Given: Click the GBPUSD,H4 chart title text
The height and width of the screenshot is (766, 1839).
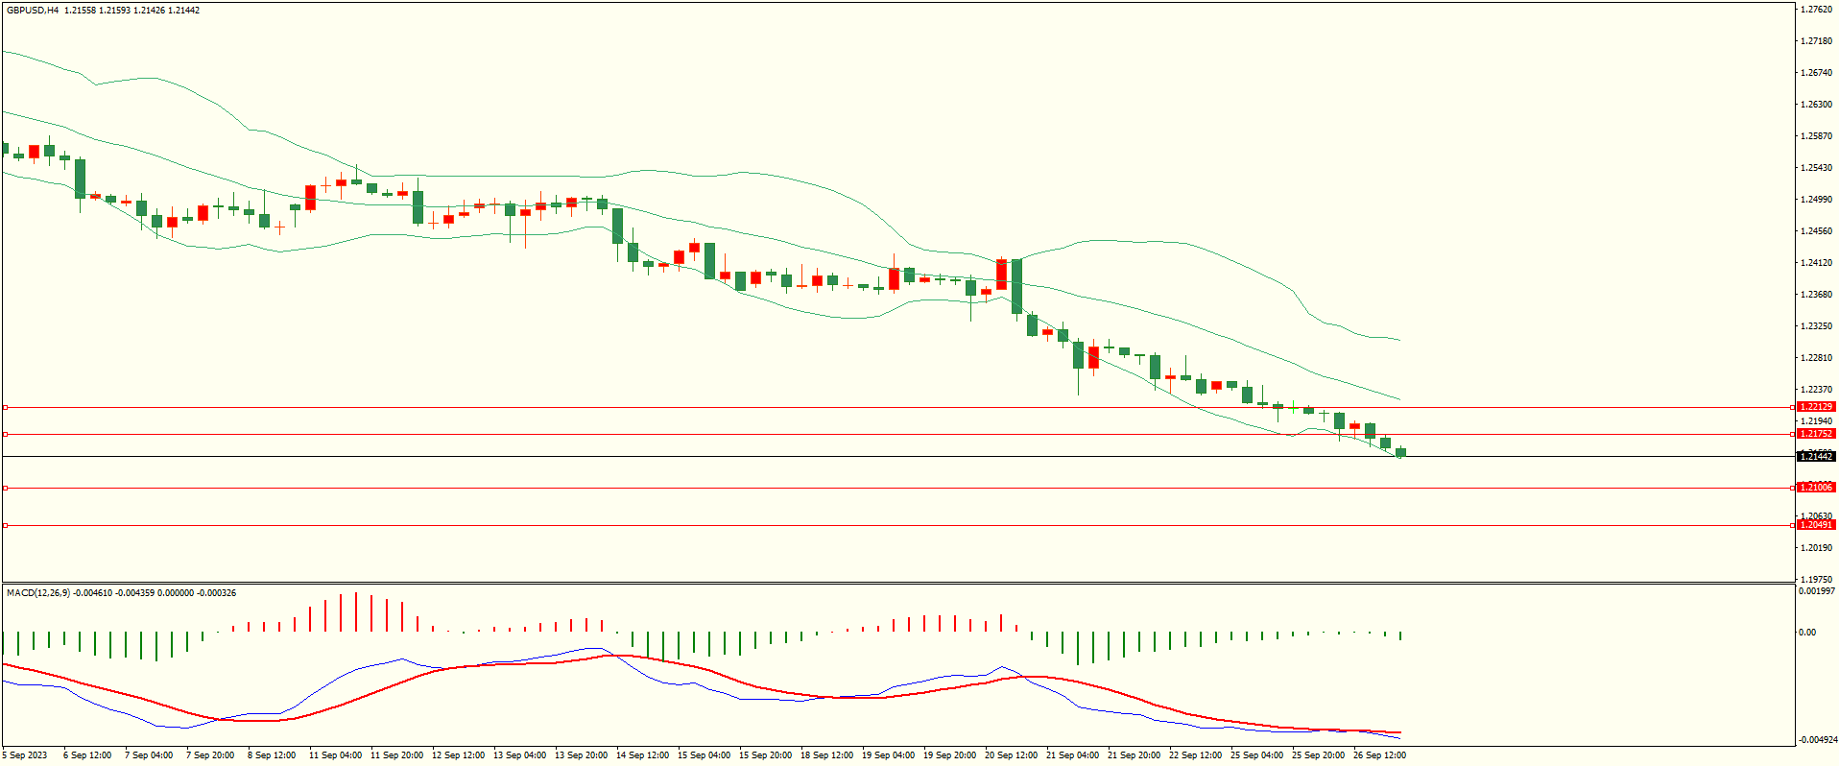Looking at the screenshot, I should coord(33,11).
